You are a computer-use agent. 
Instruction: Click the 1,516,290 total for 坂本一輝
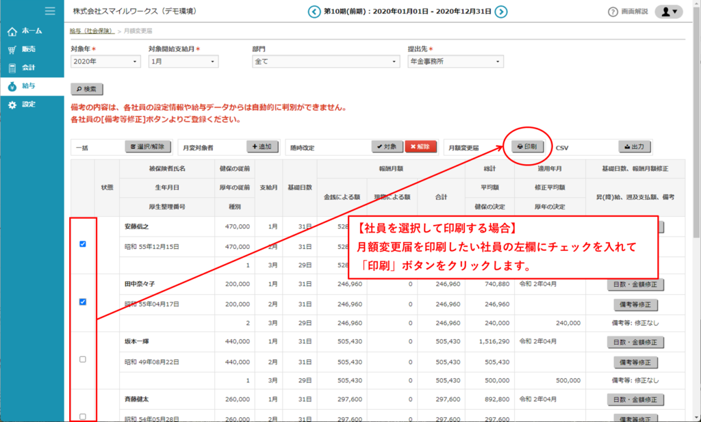(494, 341)
